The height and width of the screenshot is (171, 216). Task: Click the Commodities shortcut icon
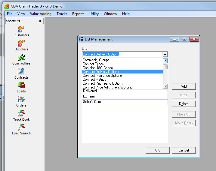21,58
